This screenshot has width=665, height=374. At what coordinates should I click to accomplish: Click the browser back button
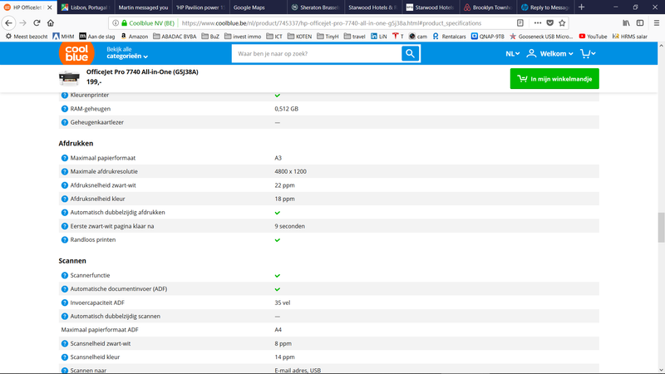coord(9,23)
